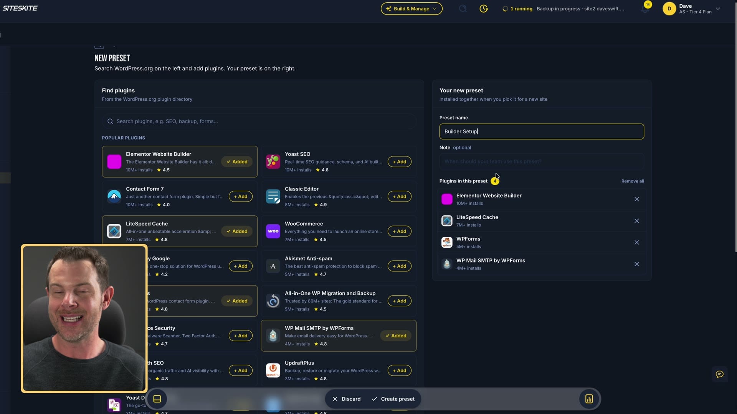Click "WooCommerce" plugin title text
This screenshot has width=737, height=414.
(x=304, y=224)
